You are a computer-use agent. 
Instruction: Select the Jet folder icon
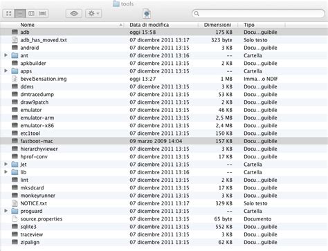point(15,165)
